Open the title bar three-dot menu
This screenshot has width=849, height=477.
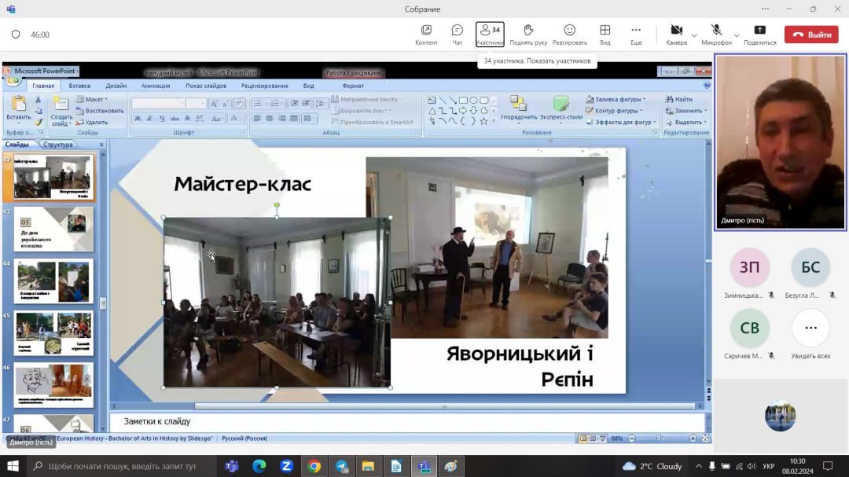pos(764,9)
